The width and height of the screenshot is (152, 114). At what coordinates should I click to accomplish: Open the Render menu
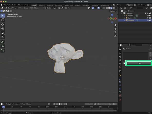(14, 5)
